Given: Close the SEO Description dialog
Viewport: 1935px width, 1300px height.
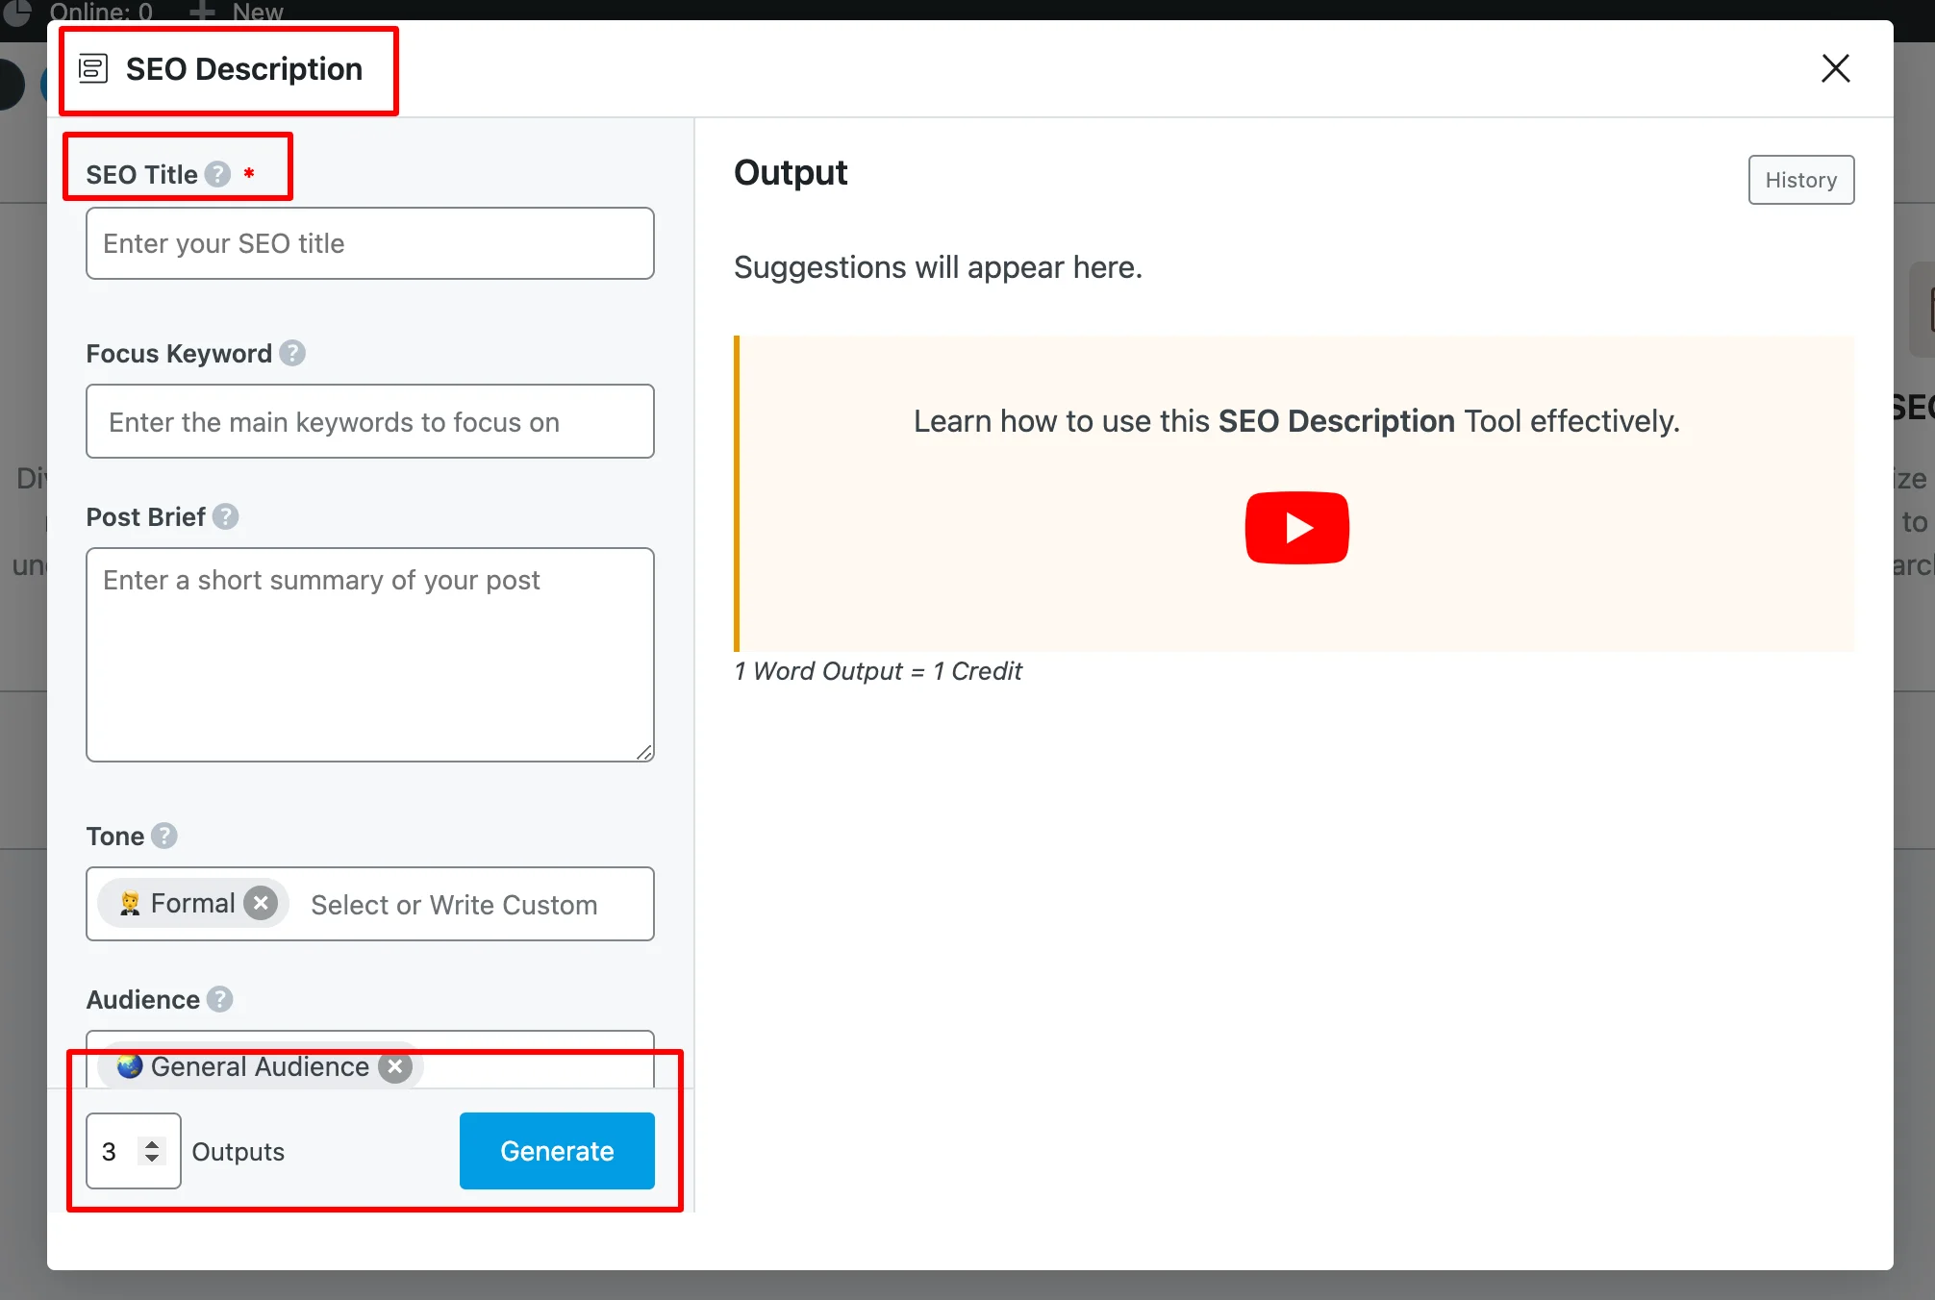Looking at the screenshot, I should pos(1835,68).
